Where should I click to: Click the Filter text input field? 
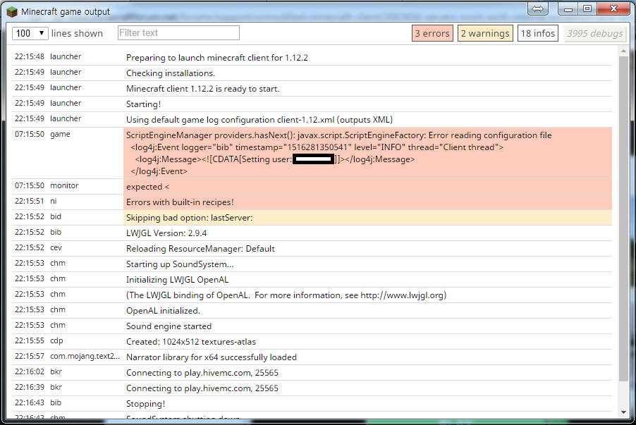(x=178, y=33)
